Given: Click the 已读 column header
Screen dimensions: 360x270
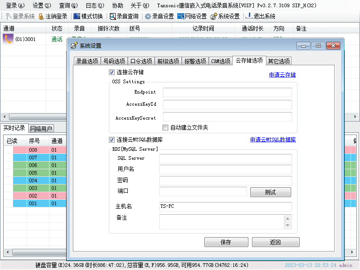Looking at the screenshot, I should [15, 141].
